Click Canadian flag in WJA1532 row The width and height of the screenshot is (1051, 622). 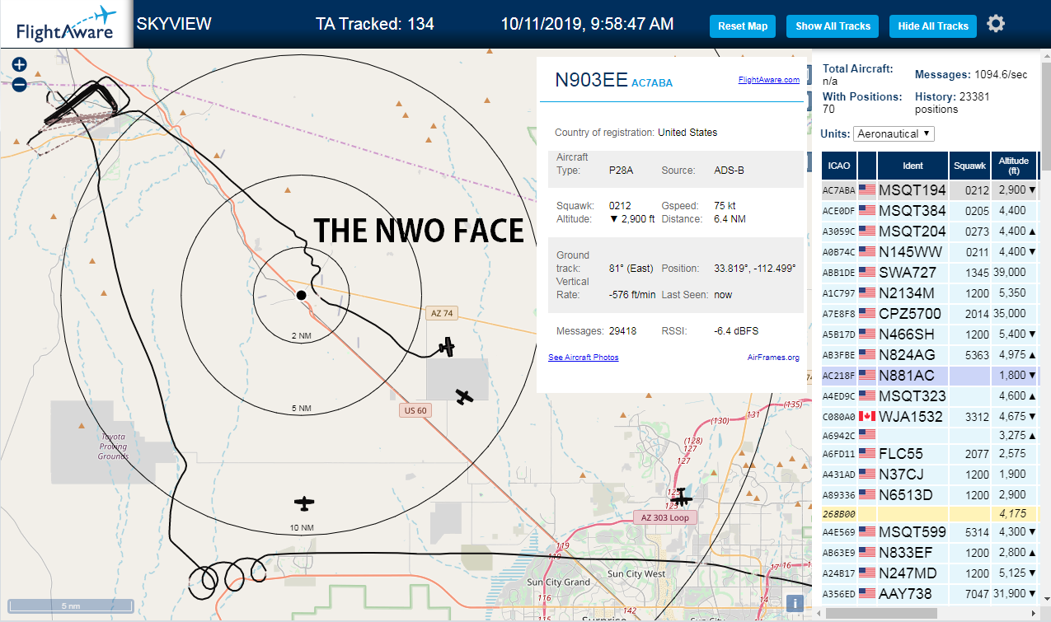[x=867, y=416]
